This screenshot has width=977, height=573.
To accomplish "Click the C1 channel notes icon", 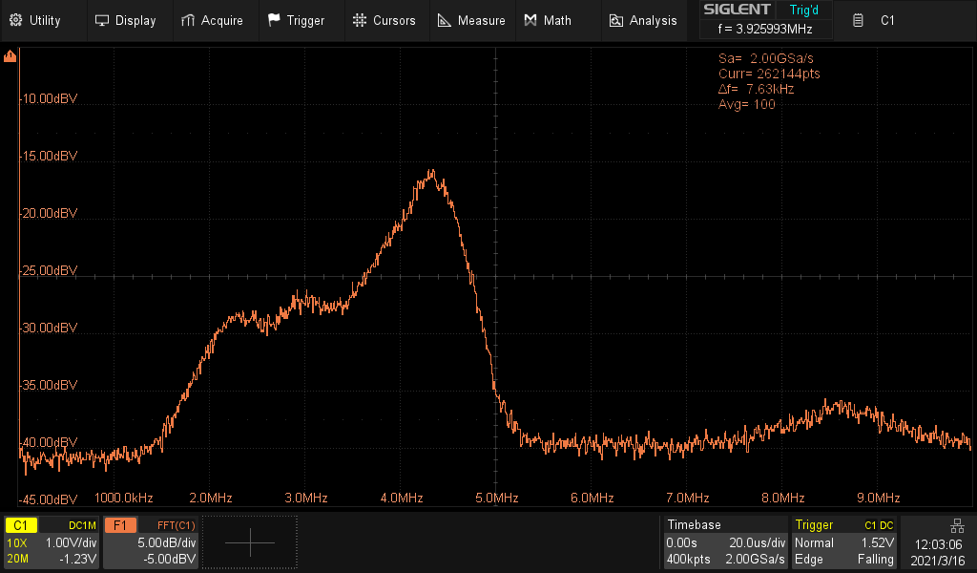I will tap(858, 21).
